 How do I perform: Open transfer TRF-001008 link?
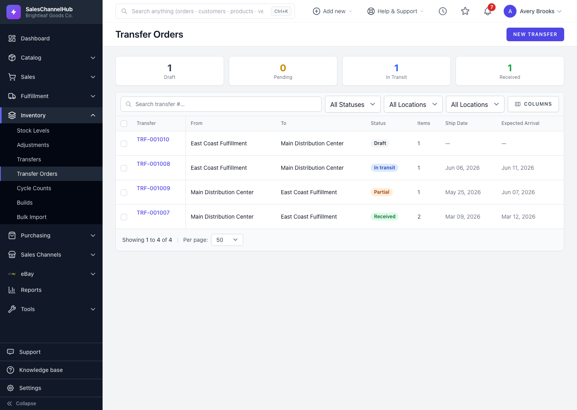point(153,164)
